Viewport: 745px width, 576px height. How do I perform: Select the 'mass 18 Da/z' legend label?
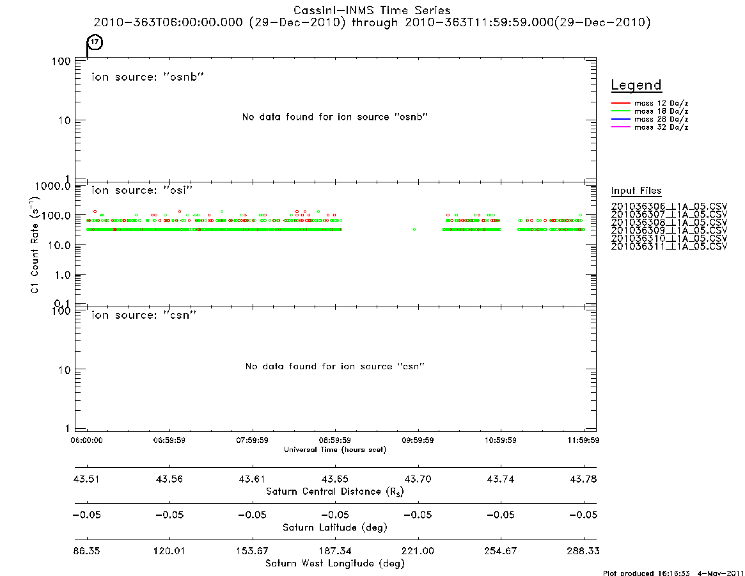coord(661,111)
